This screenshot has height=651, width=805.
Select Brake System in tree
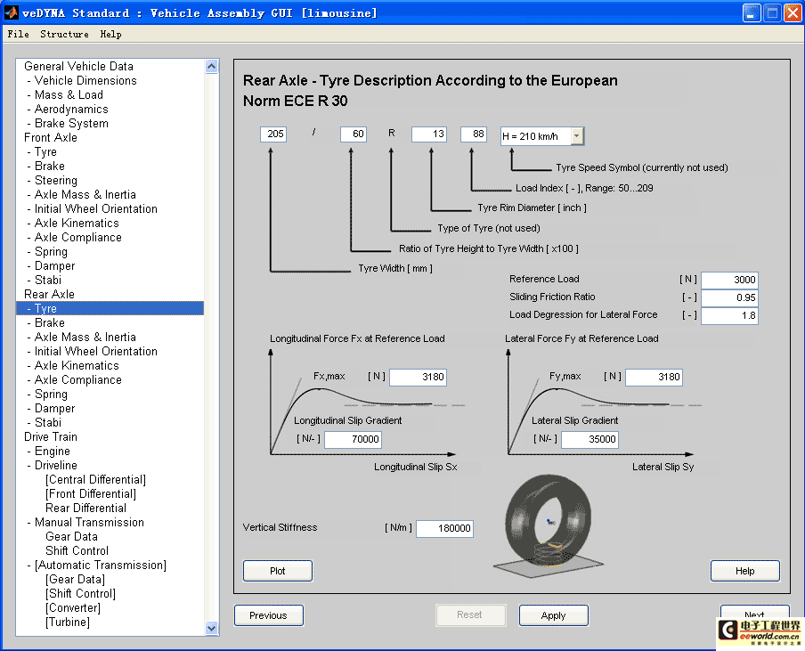(x=71, y=123)
